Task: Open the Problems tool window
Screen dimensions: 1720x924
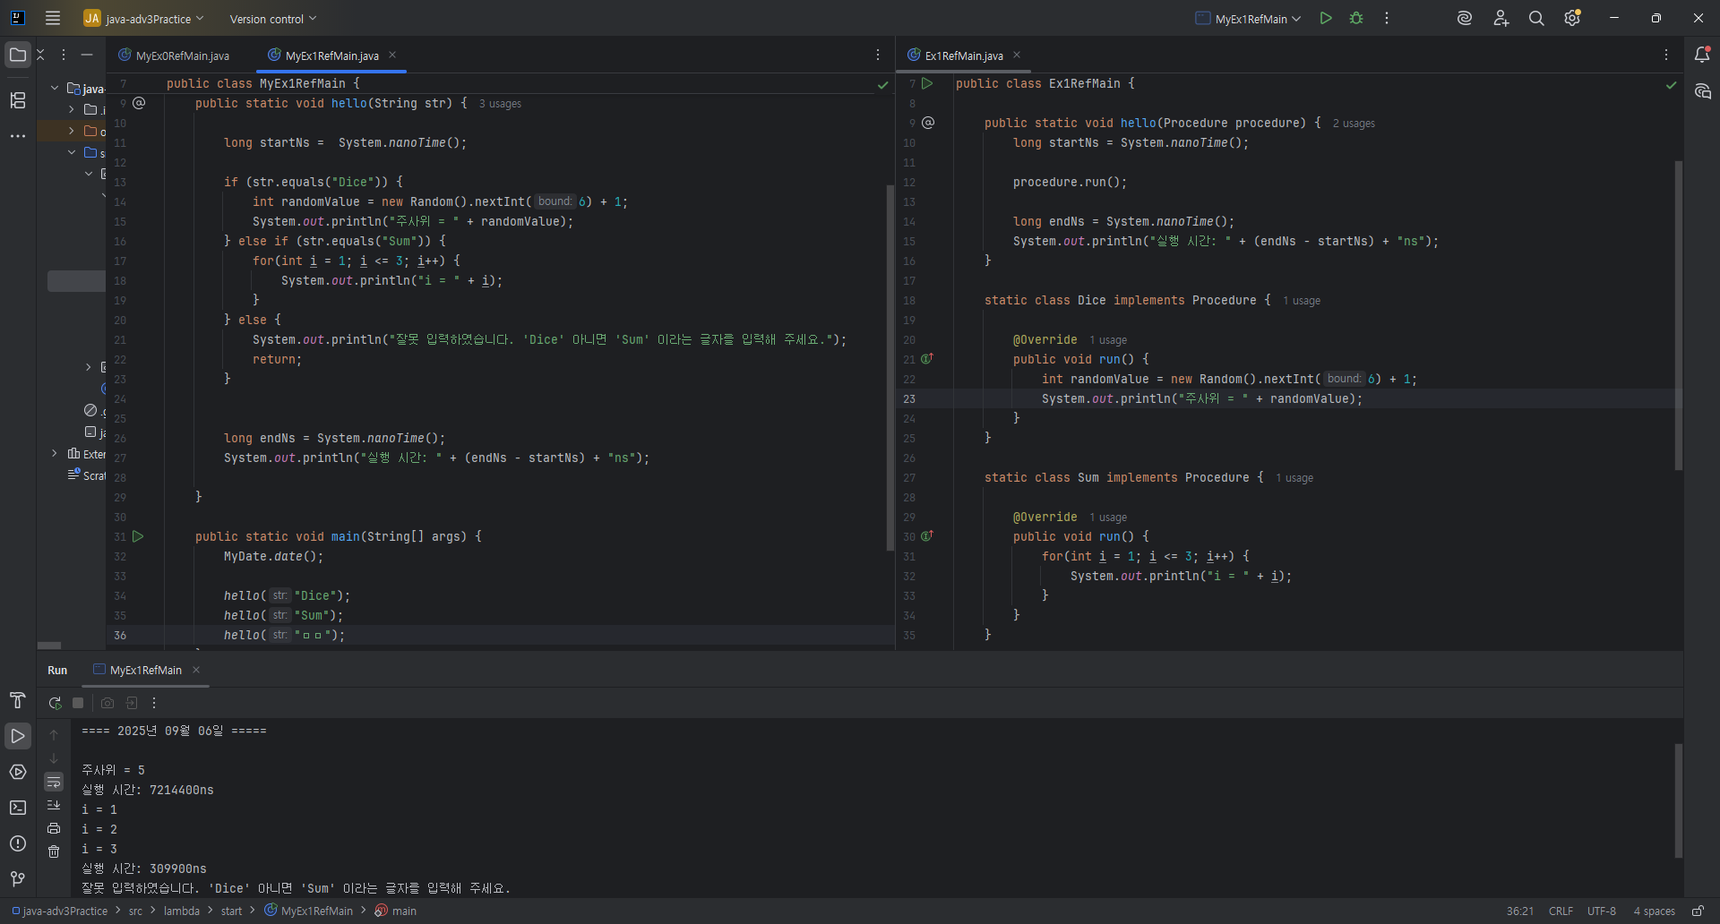Action: coord(18,843)
